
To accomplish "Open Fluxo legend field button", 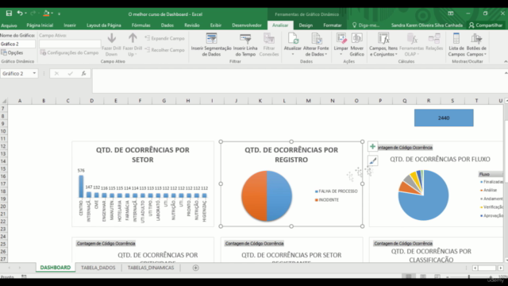I will pyautogui.click(x=491, y=174).
